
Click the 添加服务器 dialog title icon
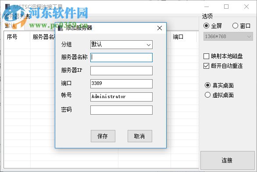tap(61, 28)
